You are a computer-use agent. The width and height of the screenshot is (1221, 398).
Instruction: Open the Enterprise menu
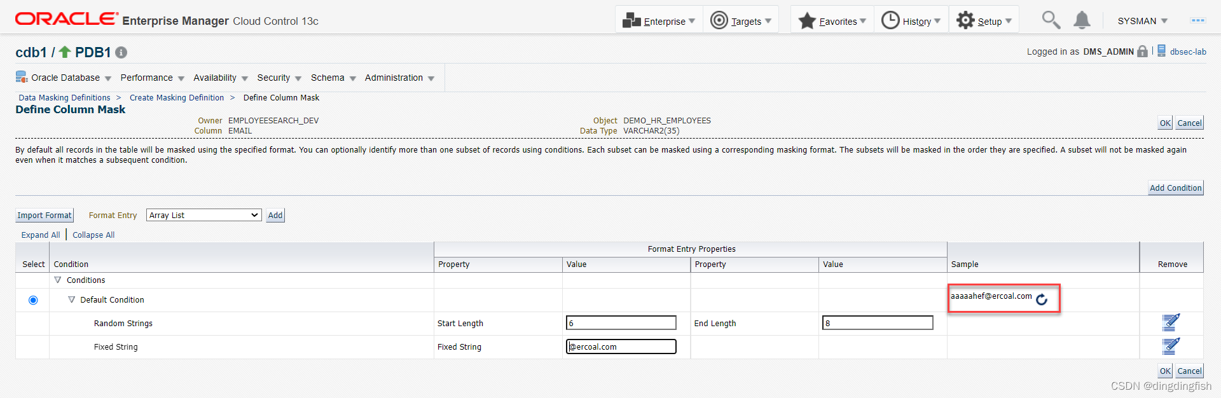(x=659, y=21)
